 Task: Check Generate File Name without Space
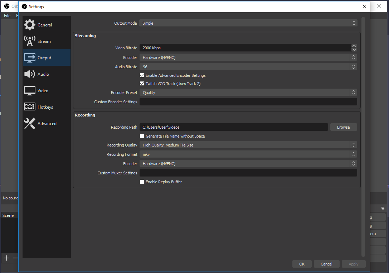[x=142, y=136]
